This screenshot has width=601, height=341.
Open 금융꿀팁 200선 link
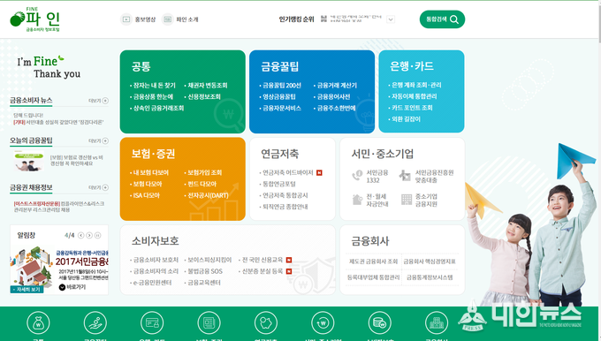(281, 85)
